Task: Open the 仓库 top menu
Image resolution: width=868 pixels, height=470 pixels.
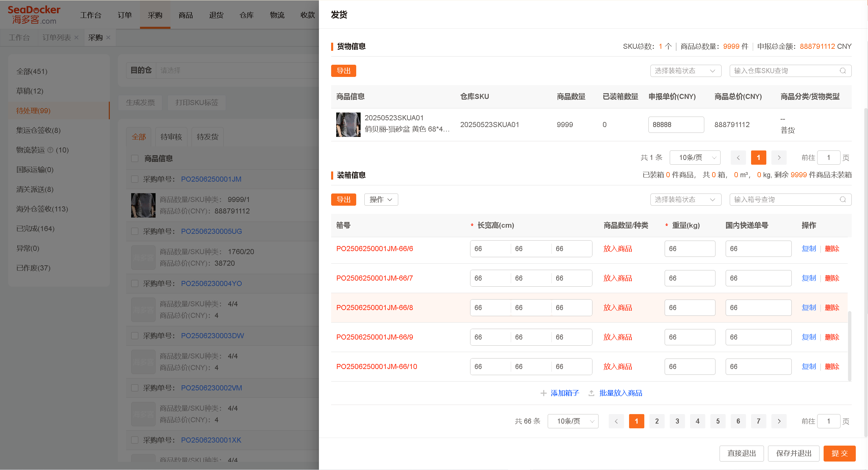Action: click(x=247, y=15)
